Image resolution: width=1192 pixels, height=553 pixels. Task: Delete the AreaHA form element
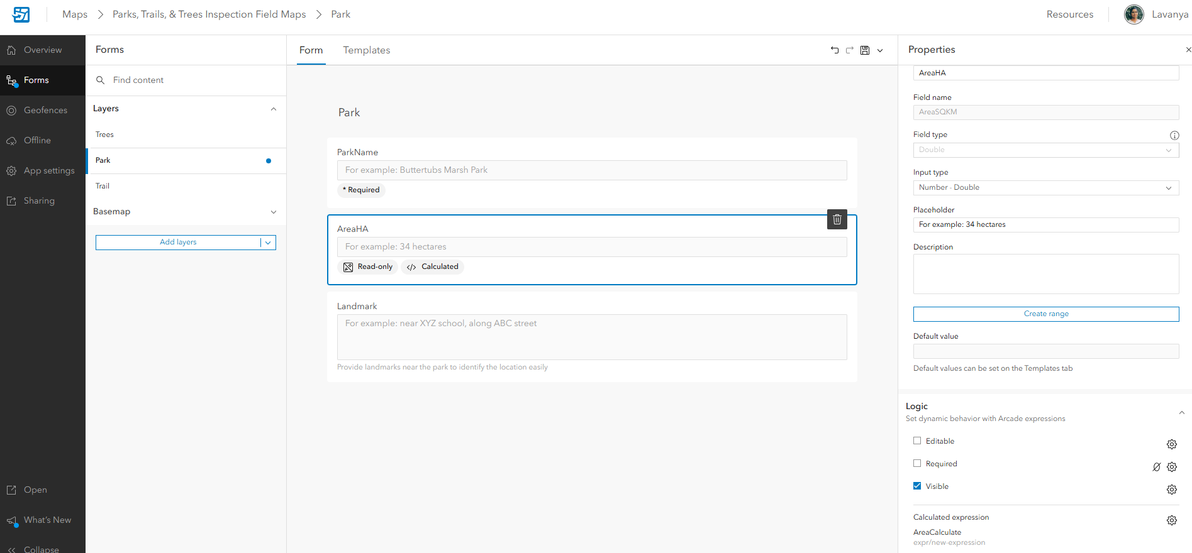837,219
